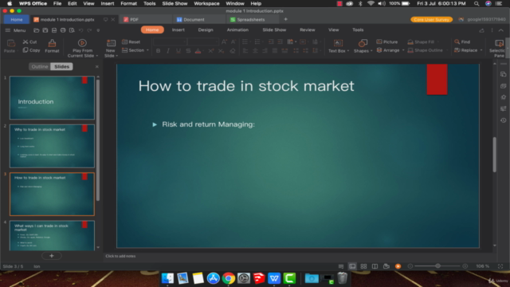Toggle notes panel in status bar
The width and height of the screenshot is (510, 287).
(x=341, y=266)
